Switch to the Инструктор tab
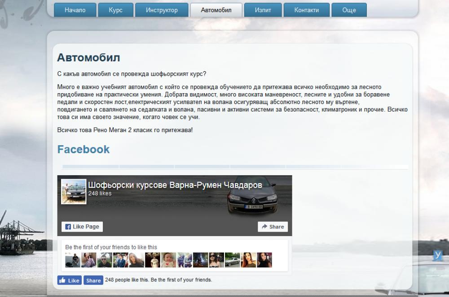 coord(162,10)
